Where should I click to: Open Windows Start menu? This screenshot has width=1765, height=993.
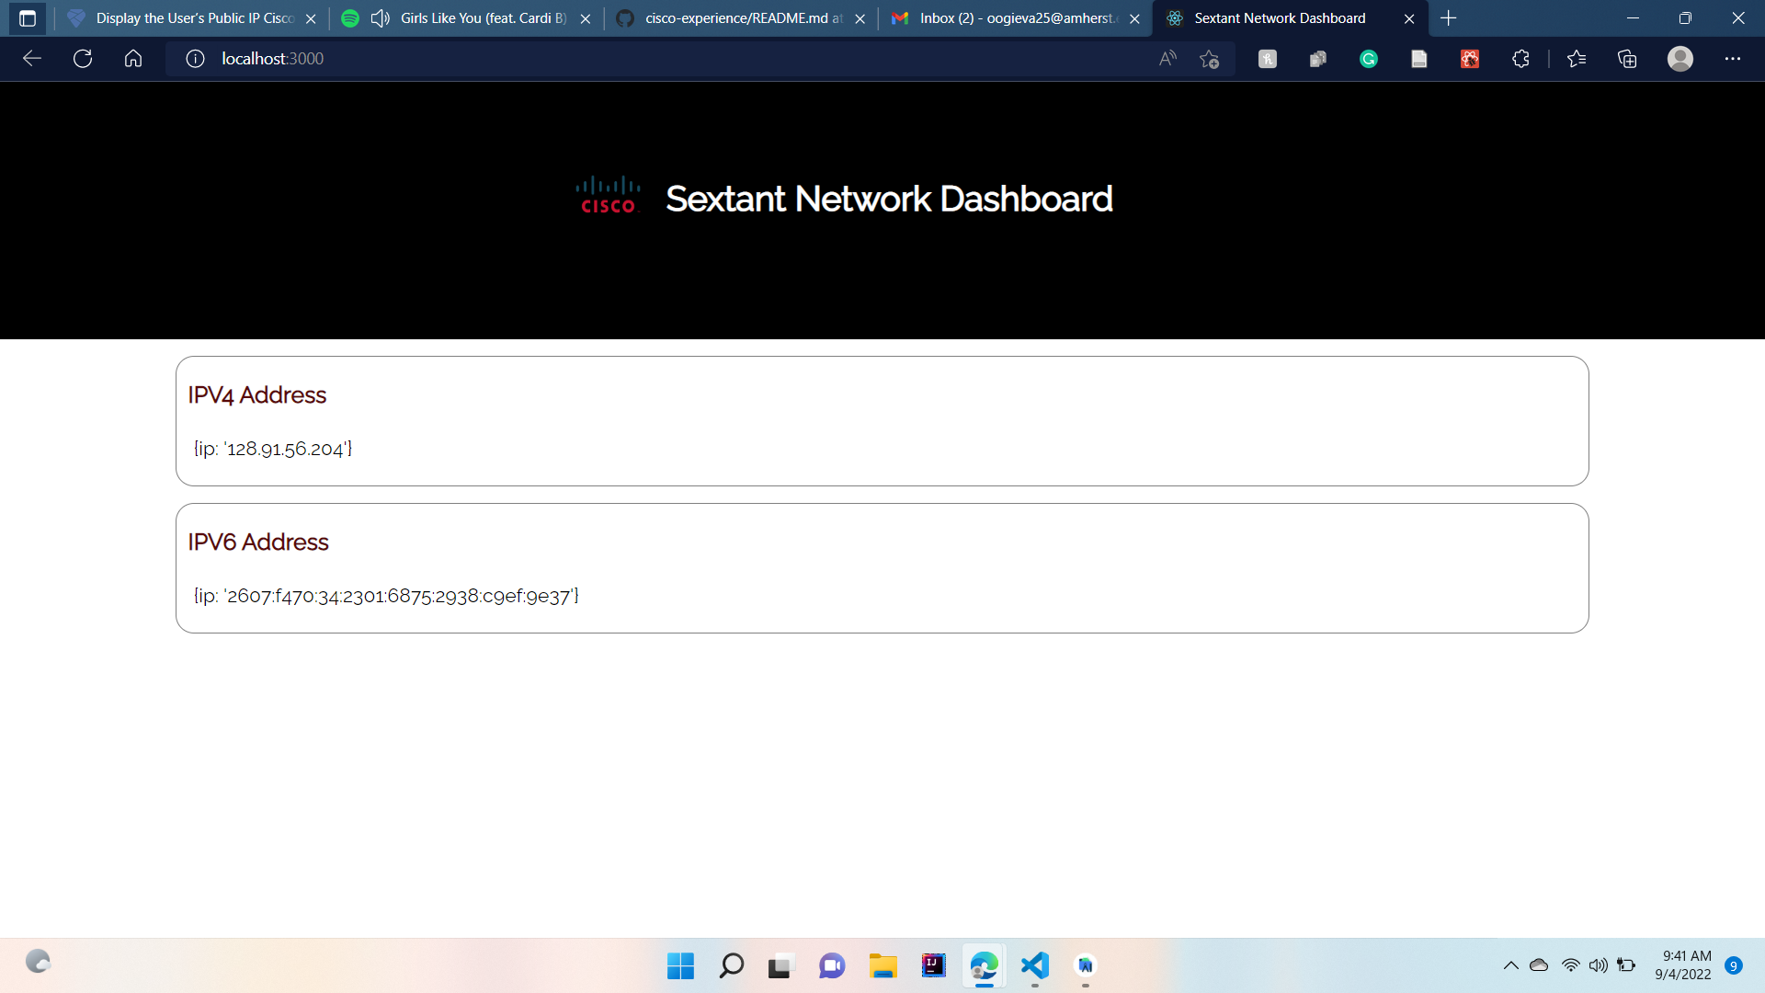[x=680, y=965]
